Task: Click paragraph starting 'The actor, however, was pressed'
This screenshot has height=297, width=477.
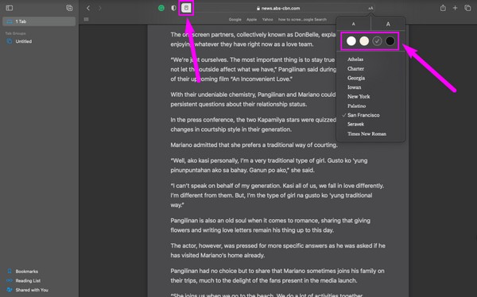Action: click(x=277, y=250)
